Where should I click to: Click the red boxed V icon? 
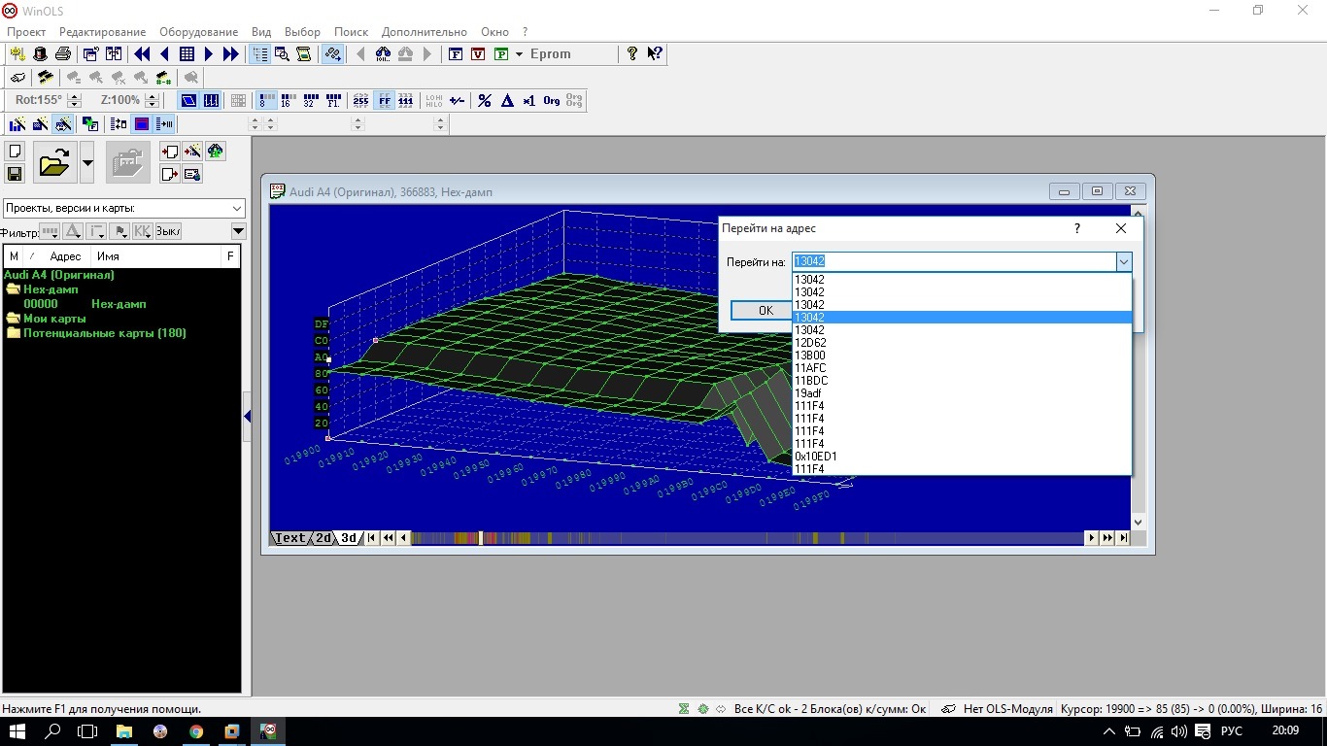point(478,54)
